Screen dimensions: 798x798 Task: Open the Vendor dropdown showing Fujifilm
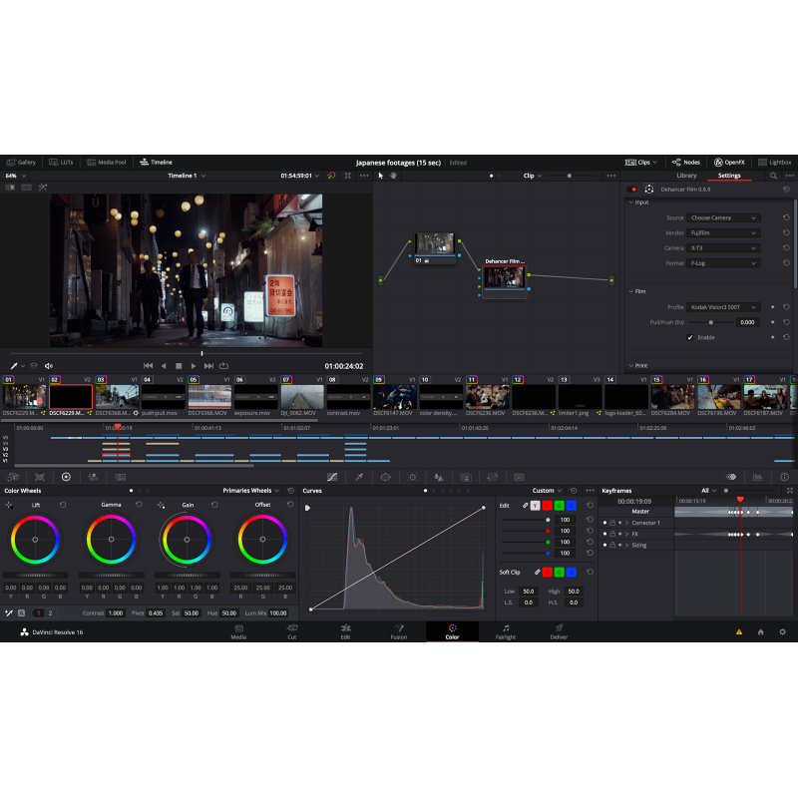click(724, 232)
